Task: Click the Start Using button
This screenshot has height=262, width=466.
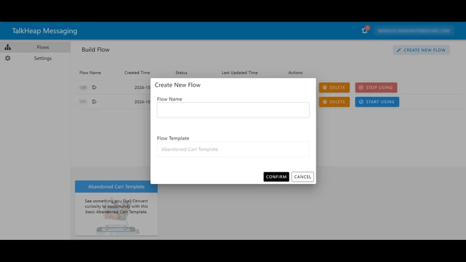Action: coord(377,102)
